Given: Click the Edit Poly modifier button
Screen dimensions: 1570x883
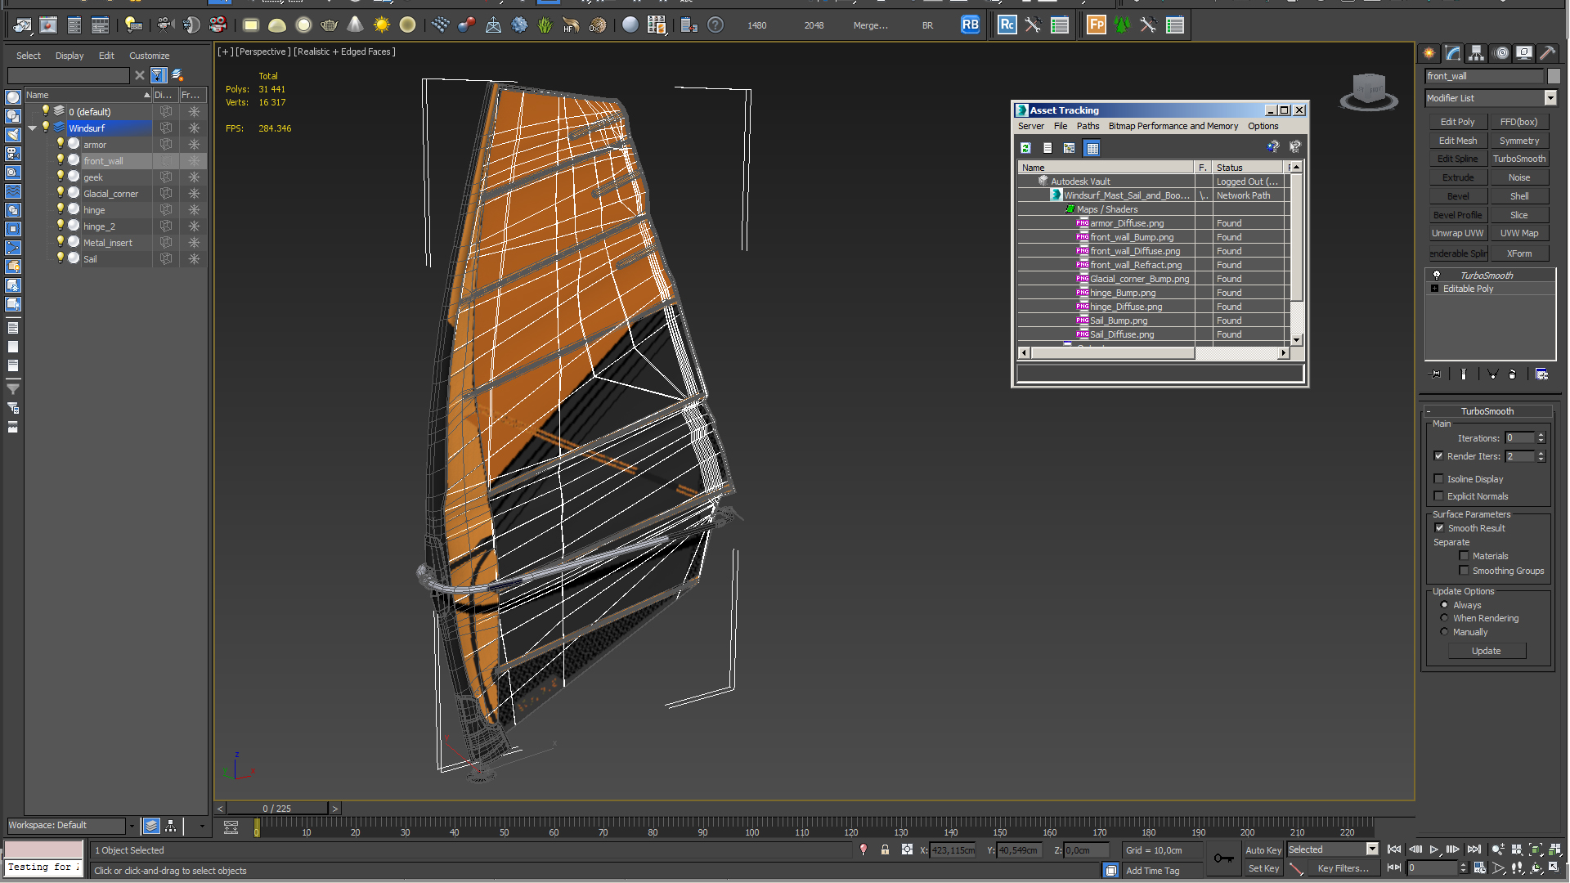Looking at the screenshot, I should [1457, 122].
